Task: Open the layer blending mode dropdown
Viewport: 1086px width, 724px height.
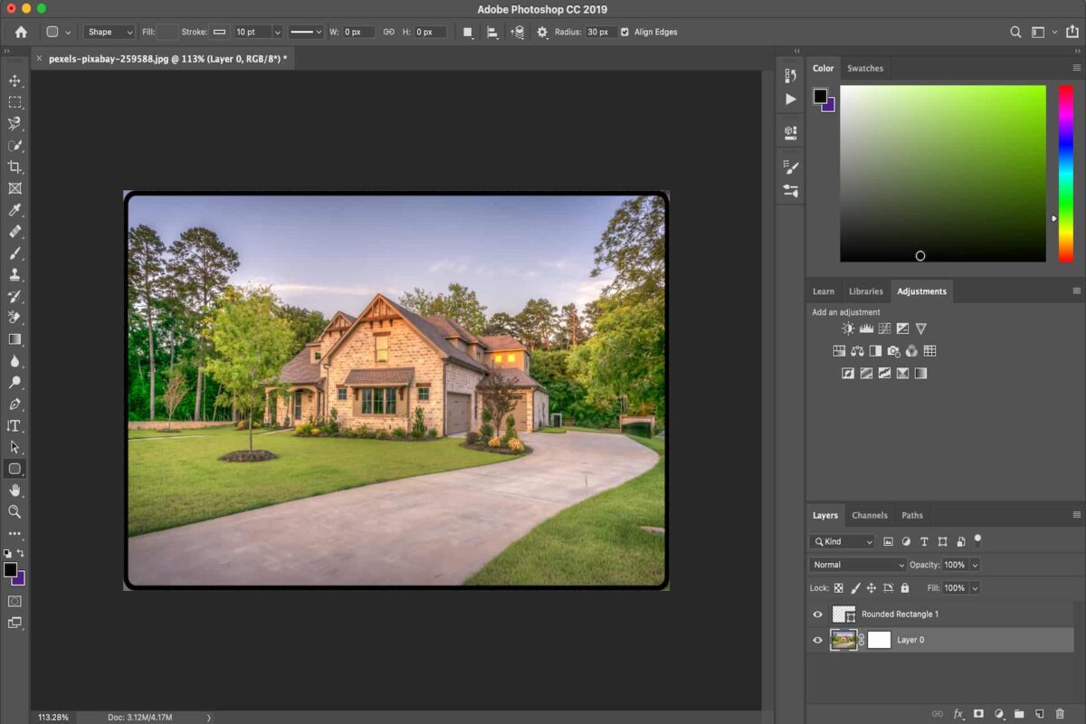Action: pyautogui.click(x=856, y=564)
